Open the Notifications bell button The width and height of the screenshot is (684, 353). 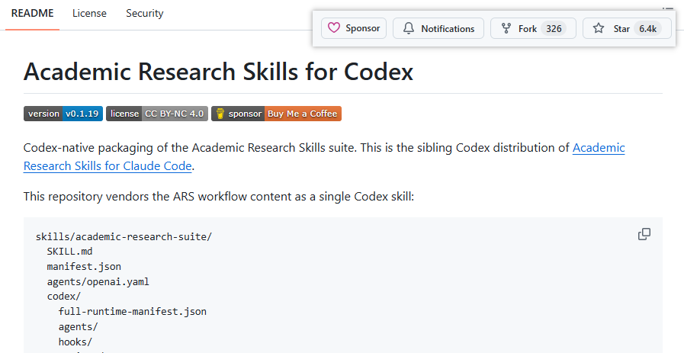438,28
